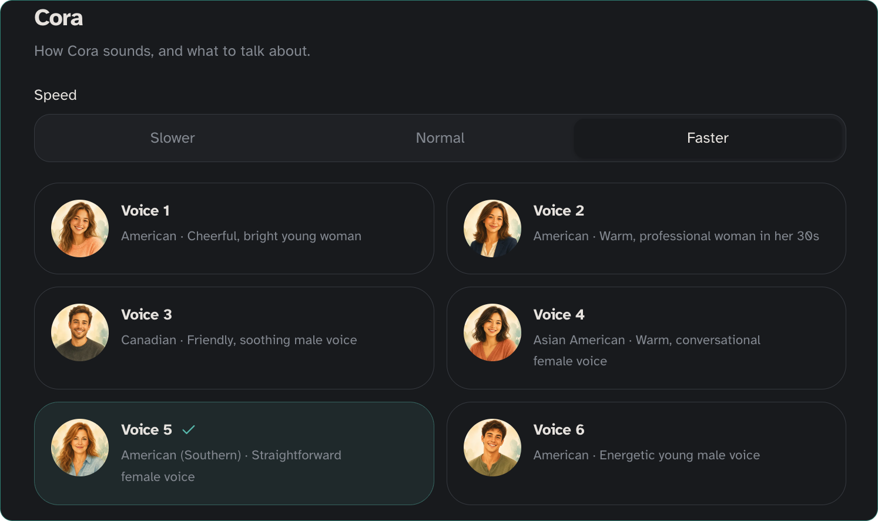Click "Energetic young male voice" description
This screenshot has width=878, height=521.
click(x=680, y=455)
